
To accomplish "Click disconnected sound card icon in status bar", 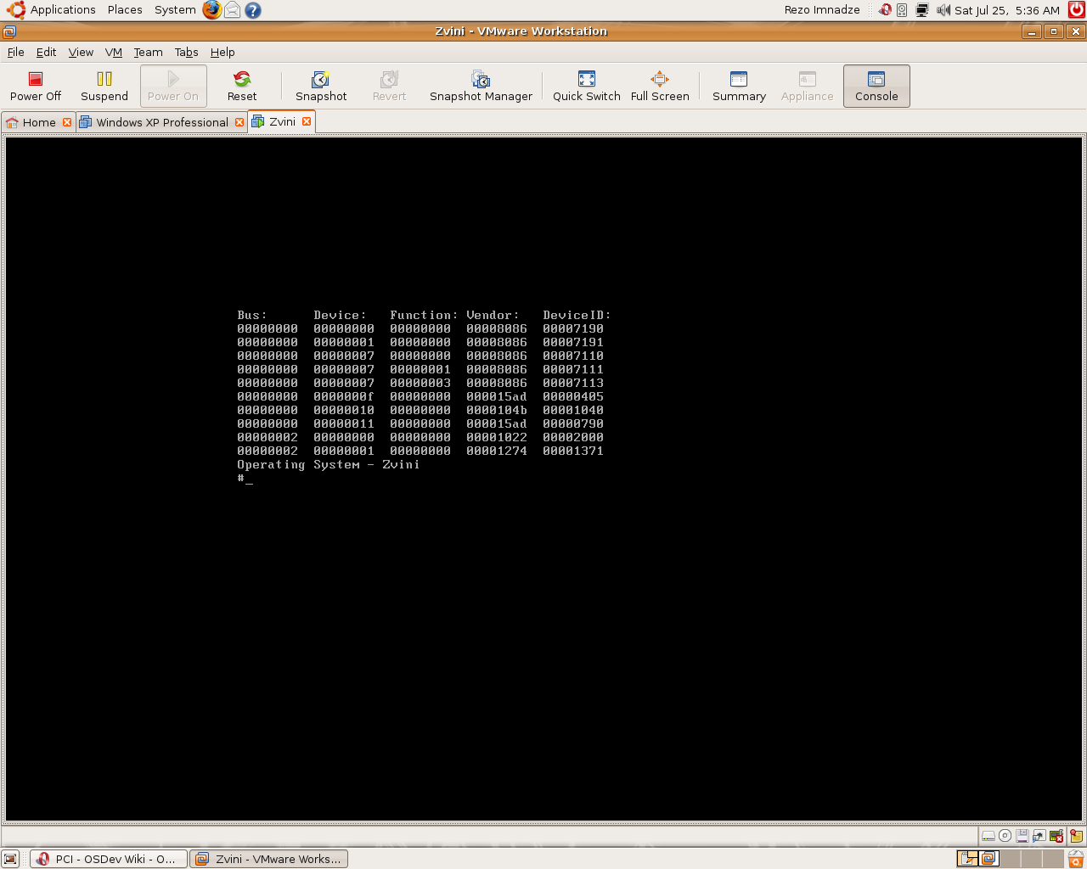I will [x=1056, y=836].
